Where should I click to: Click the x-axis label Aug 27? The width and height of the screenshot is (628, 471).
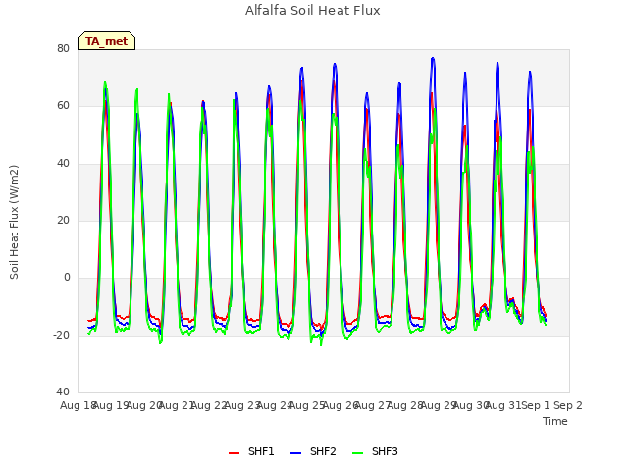pos(372,405)
